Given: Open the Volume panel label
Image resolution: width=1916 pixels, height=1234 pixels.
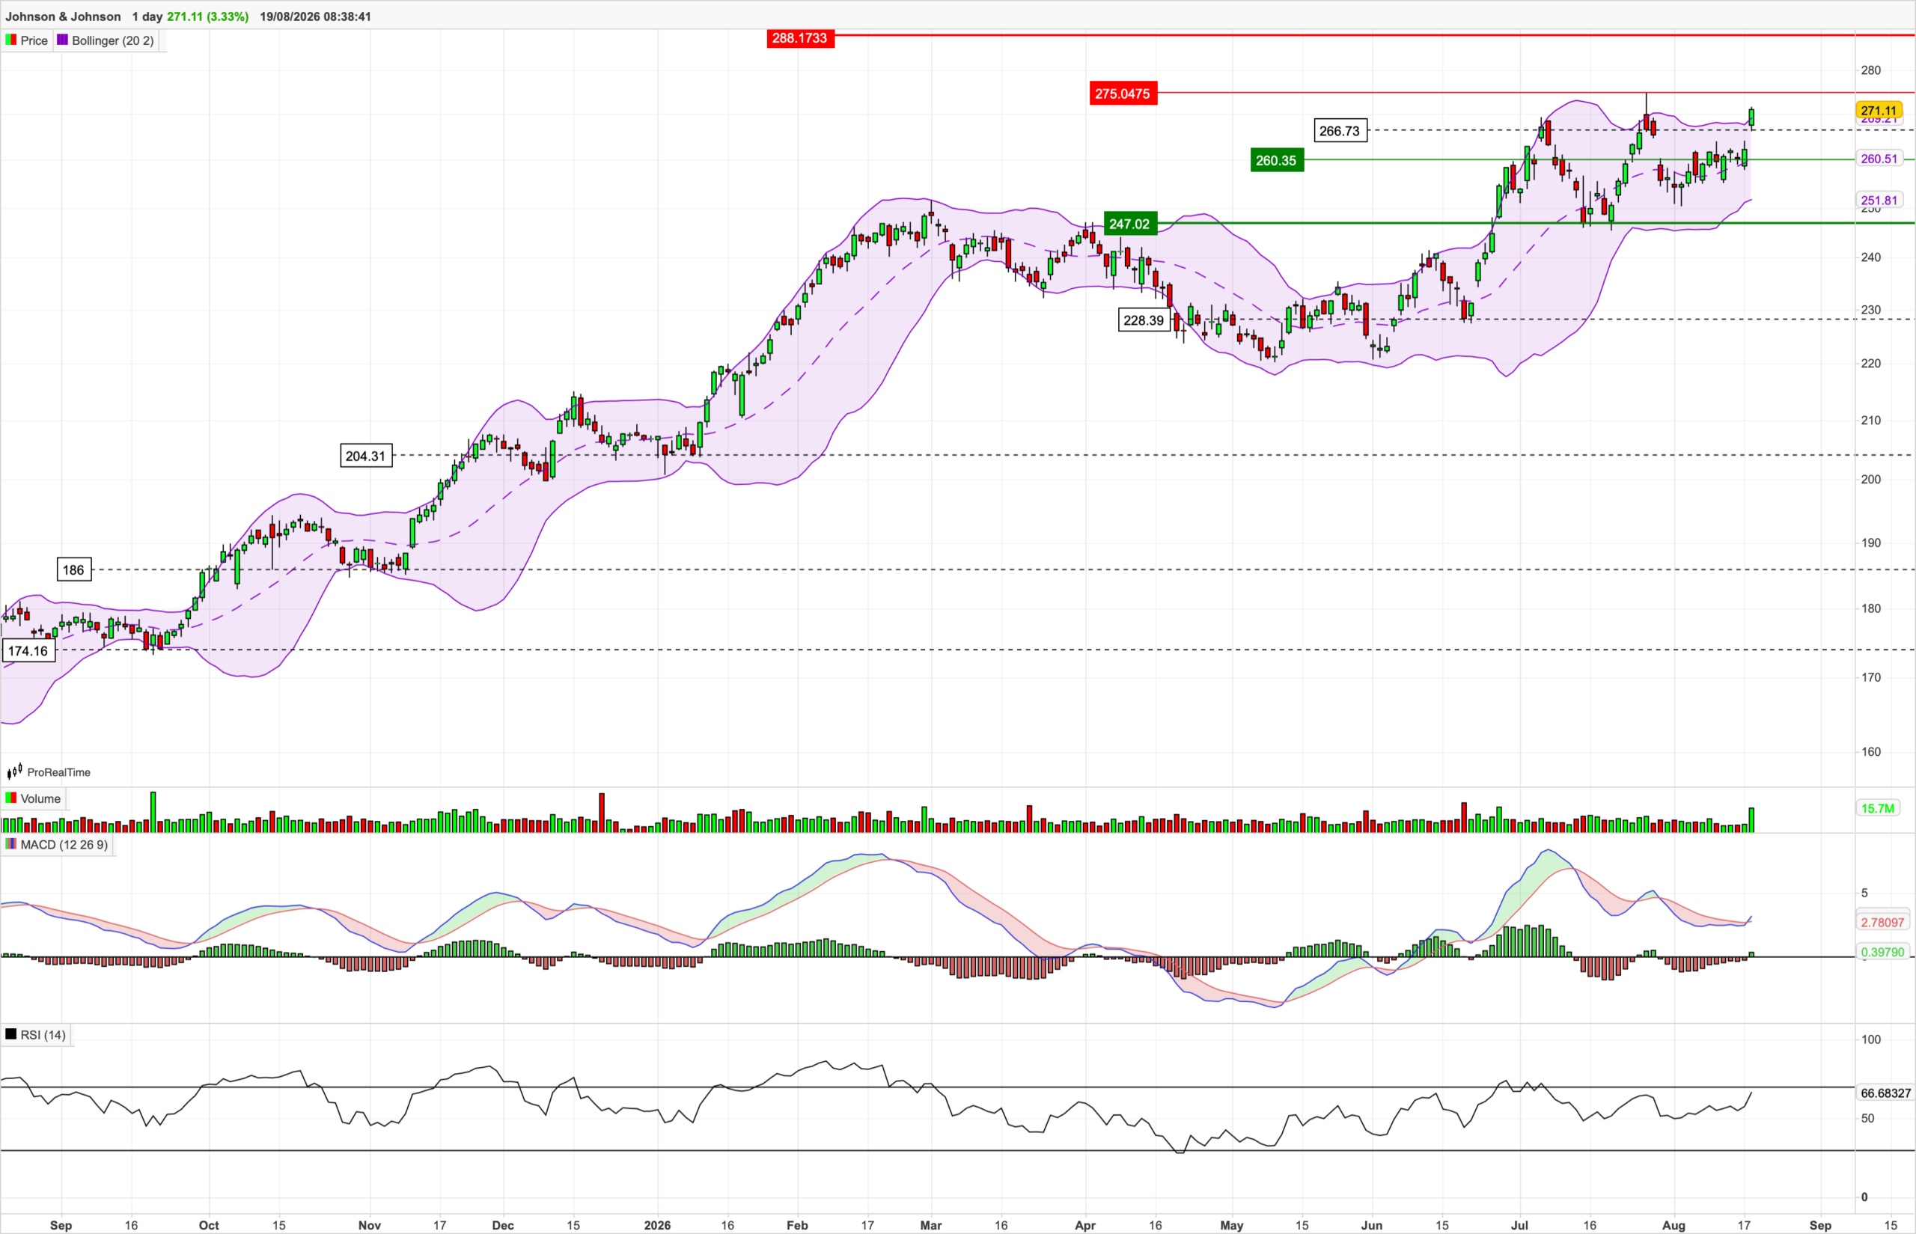Looking at the screenshot, I should [x=41, y=799].
